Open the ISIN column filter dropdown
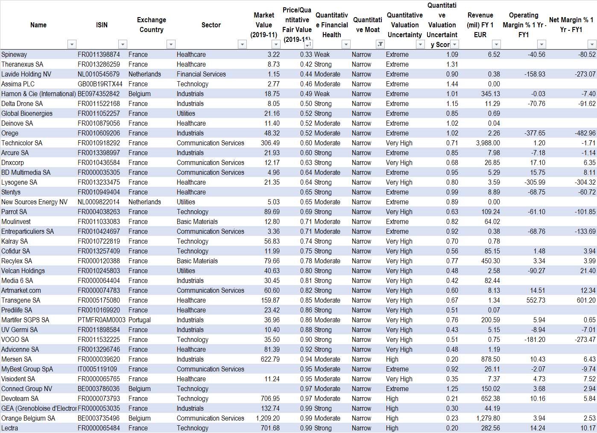This screenshot has width=597, height=433. (123, 44)
